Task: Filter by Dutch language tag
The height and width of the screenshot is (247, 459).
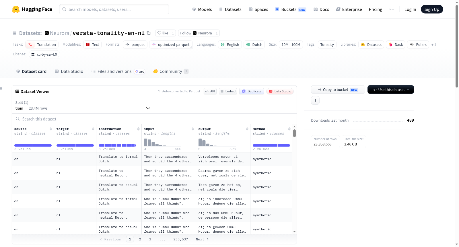Action: click(254, 44)
